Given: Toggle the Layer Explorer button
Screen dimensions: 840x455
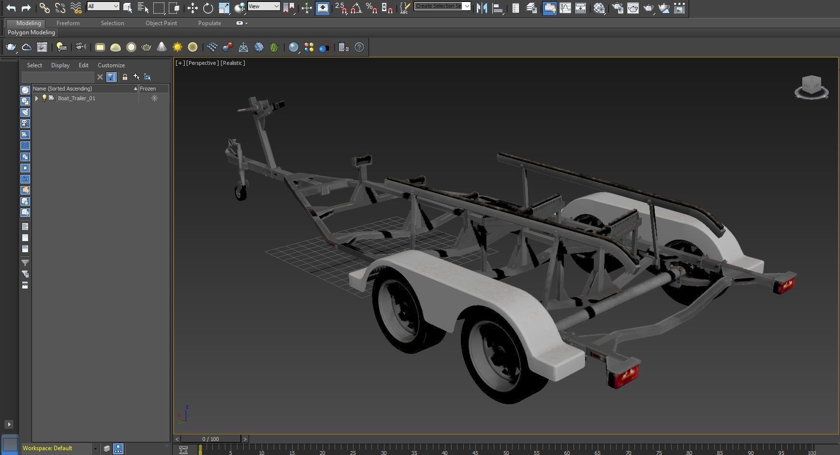Looking at the screenshot, I should pyautogui.click(x=531, y=8).
